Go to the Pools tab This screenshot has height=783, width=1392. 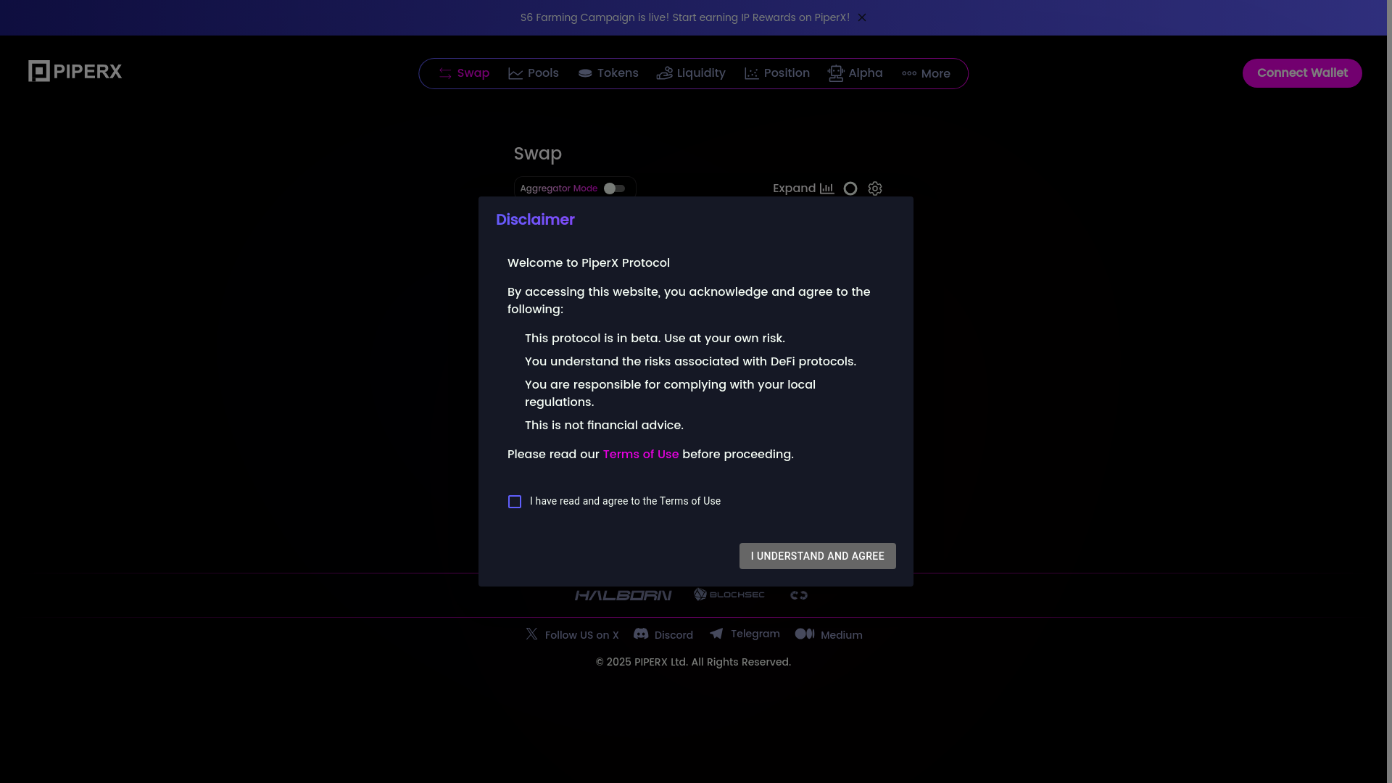534,73
